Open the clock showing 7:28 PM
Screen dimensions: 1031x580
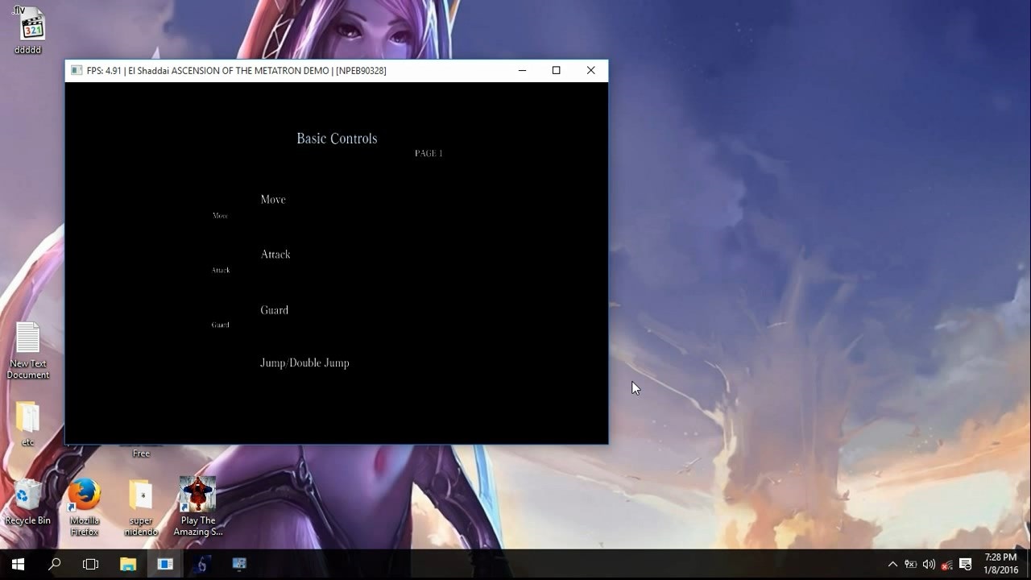point(1000,564)
